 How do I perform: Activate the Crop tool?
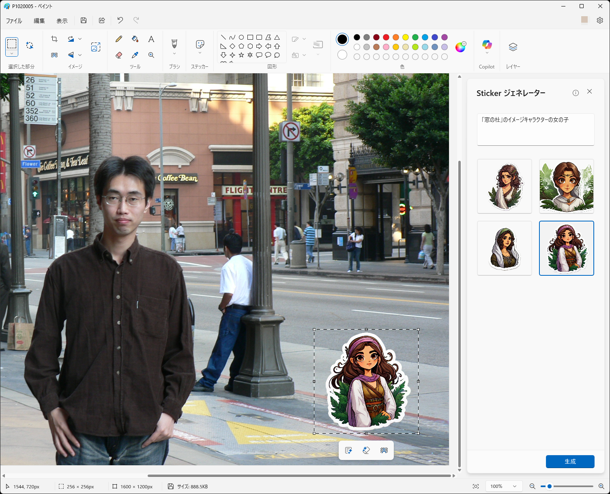click(54, 39)
